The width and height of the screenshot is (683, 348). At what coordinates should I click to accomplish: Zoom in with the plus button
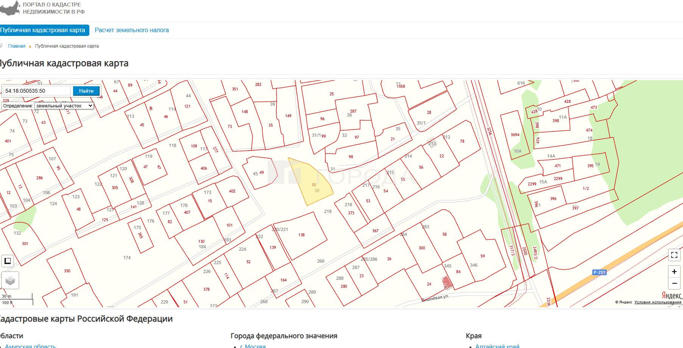click(674, 272)
